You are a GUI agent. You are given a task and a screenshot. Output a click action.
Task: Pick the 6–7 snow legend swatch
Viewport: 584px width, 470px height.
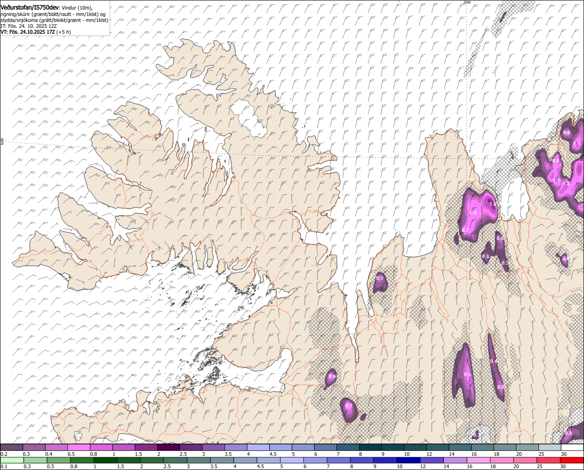pyautogui.click(x=326, y=447)
